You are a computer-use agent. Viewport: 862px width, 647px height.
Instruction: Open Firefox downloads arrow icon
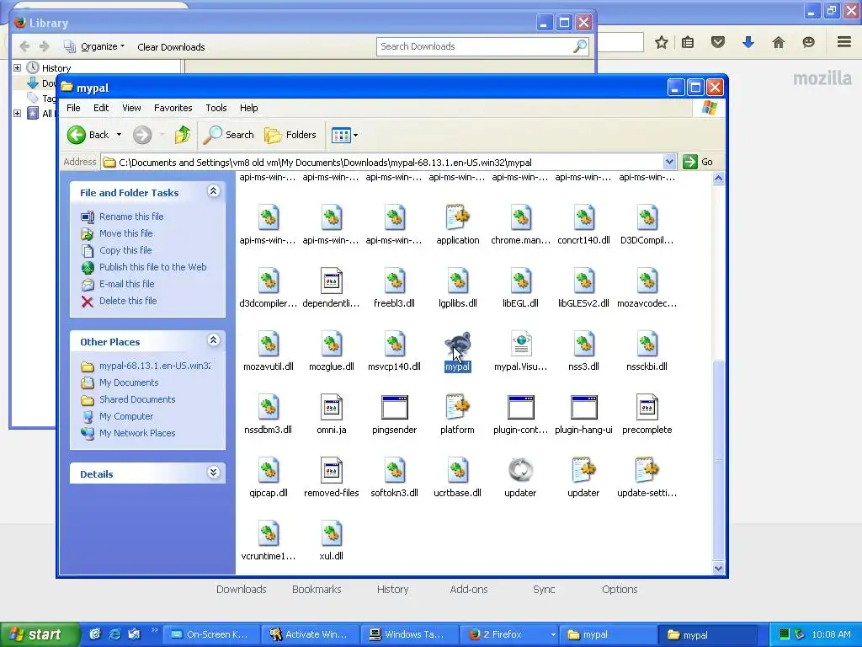[x=748, y=42]
